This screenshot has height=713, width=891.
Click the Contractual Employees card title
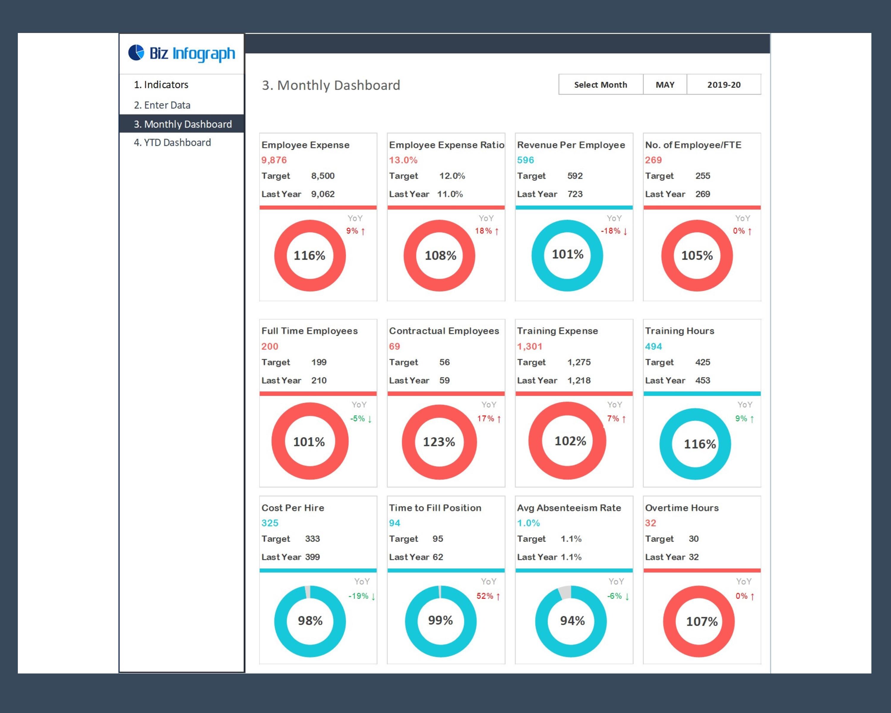(x=444, y=331)
